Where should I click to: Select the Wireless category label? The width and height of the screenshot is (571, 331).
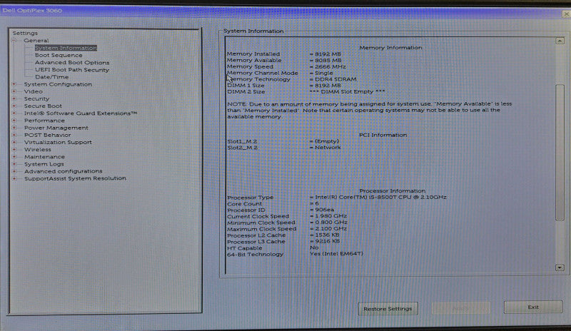coord(38,150)
